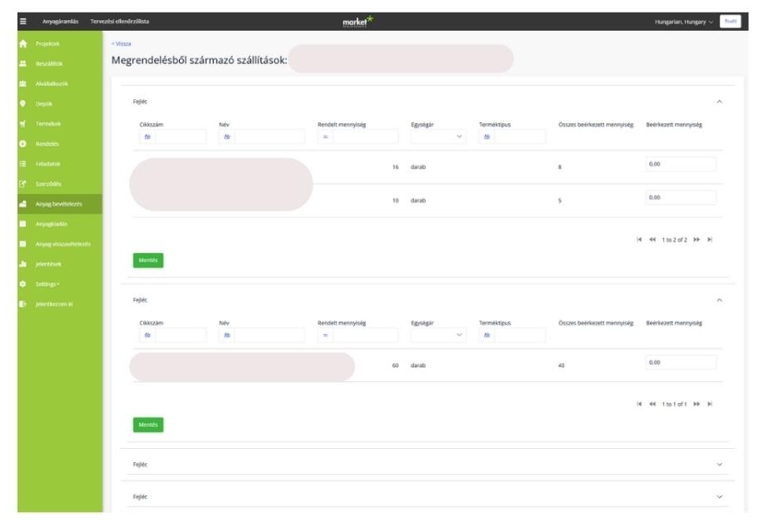Screen dimensions: 769x523
Task: Click the Feladatok list icon
Action: pos(22,164)
